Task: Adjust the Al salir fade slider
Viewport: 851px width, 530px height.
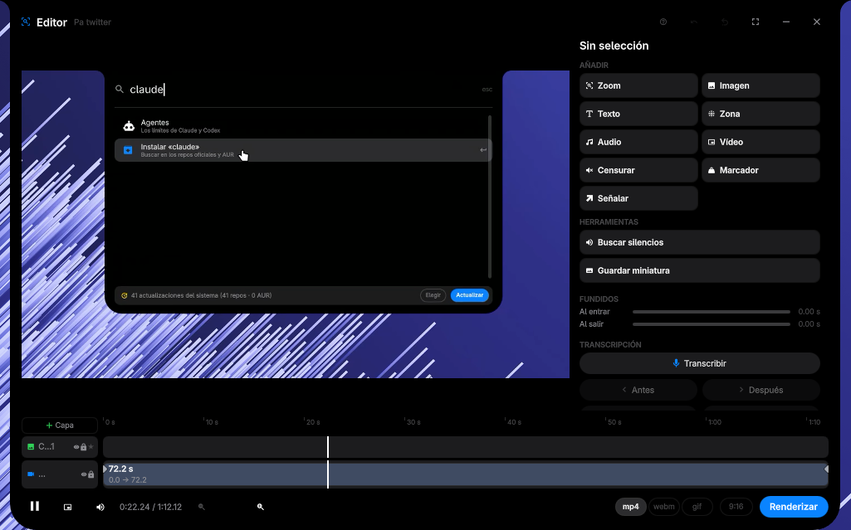Action: coord(711,324)
